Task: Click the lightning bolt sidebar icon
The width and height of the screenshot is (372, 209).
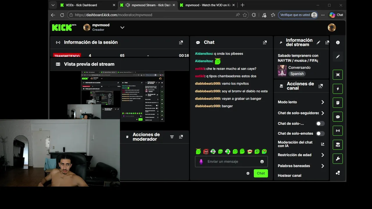Action: pyautogui.click(x=338, y=89)
